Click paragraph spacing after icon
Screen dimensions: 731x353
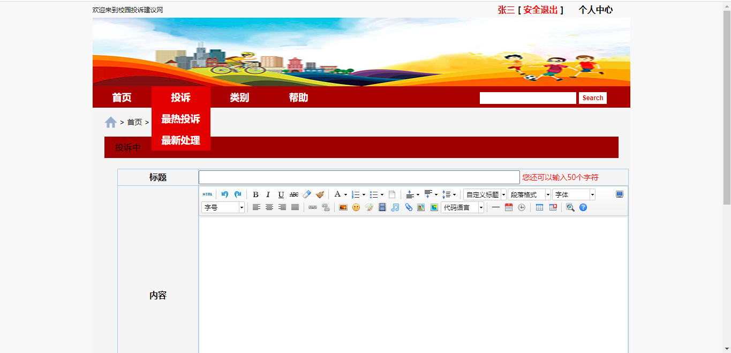(x=429, y=194)
